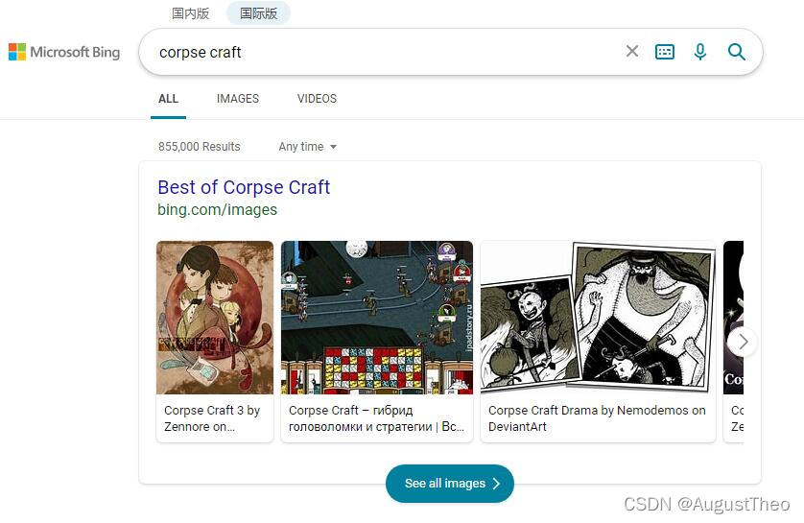Viewport: 804px width, 523px height.
Task: Open Corpse Craft Drama by Nemodemos thumbnail
Action: pos(598,318)
